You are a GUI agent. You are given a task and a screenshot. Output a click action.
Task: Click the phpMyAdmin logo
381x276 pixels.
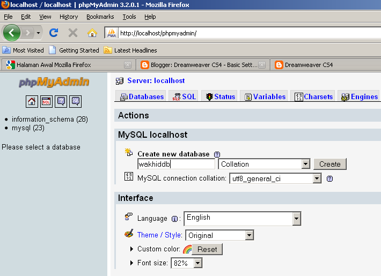[54, 82]
